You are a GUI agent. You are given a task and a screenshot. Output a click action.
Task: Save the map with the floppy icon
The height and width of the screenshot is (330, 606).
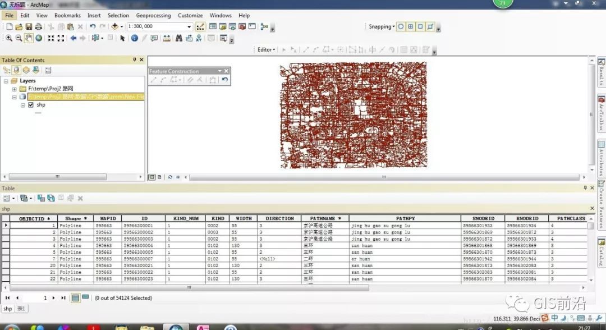[x=29, y=27]
